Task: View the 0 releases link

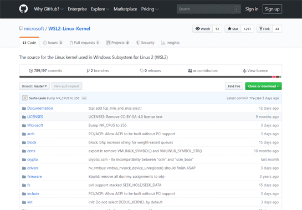Action: pyautogui.click(x=150, y=71)
